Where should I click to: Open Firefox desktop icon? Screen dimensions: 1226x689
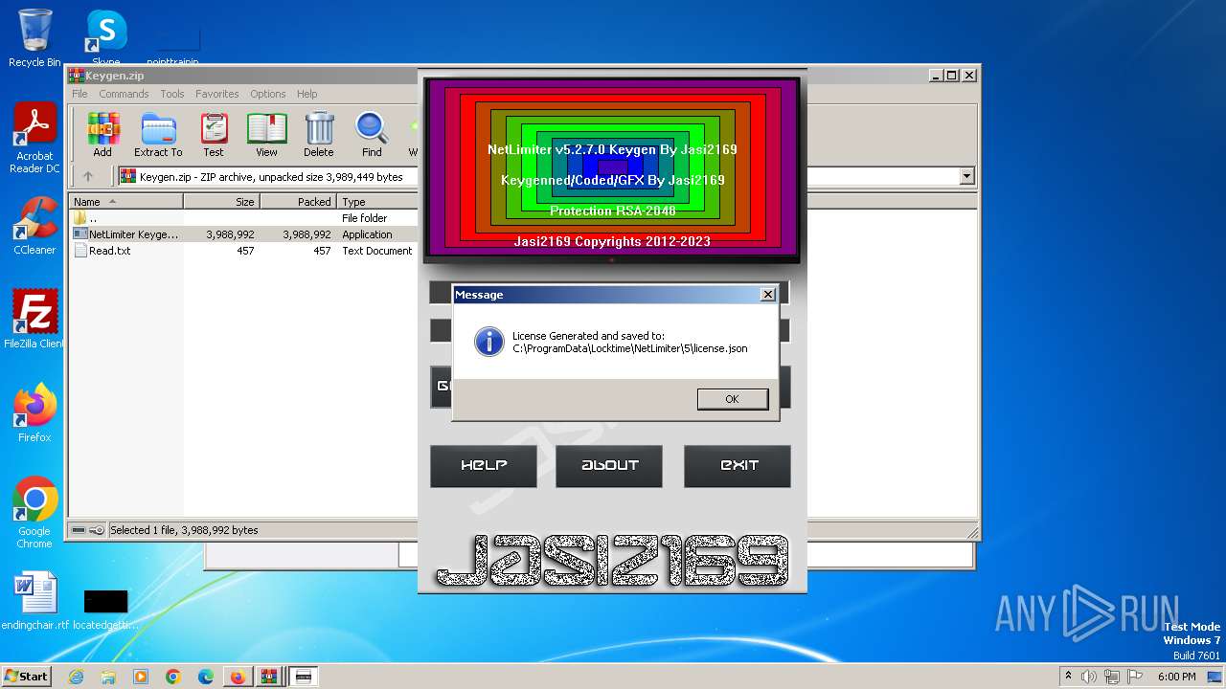tap(34, 413)
